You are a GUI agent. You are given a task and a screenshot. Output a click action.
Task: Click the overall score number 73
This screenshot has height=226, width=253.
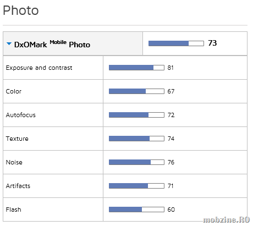pyautogui.click(x=212, y=43)
